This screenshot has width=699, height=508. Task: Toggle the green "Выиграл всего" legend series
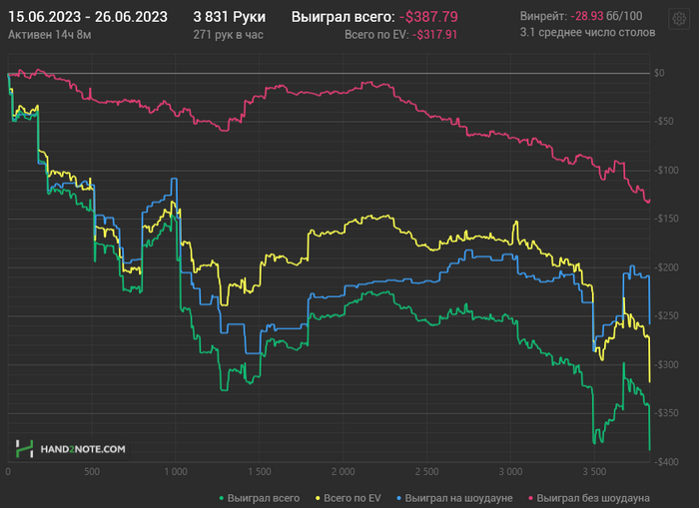[260, 498]
